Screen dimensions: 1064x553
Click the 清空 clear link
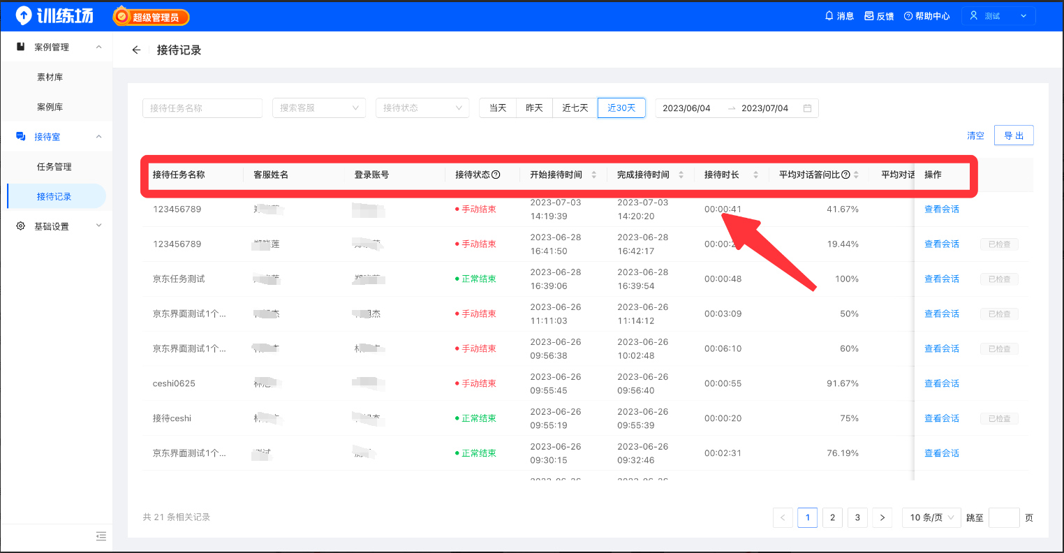point(975,136)
